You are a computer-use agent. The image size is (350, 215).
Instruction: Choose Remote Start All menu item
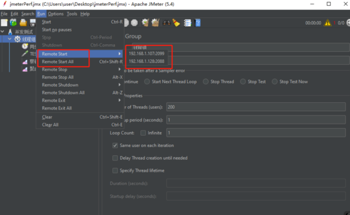[x=80, y=62]
